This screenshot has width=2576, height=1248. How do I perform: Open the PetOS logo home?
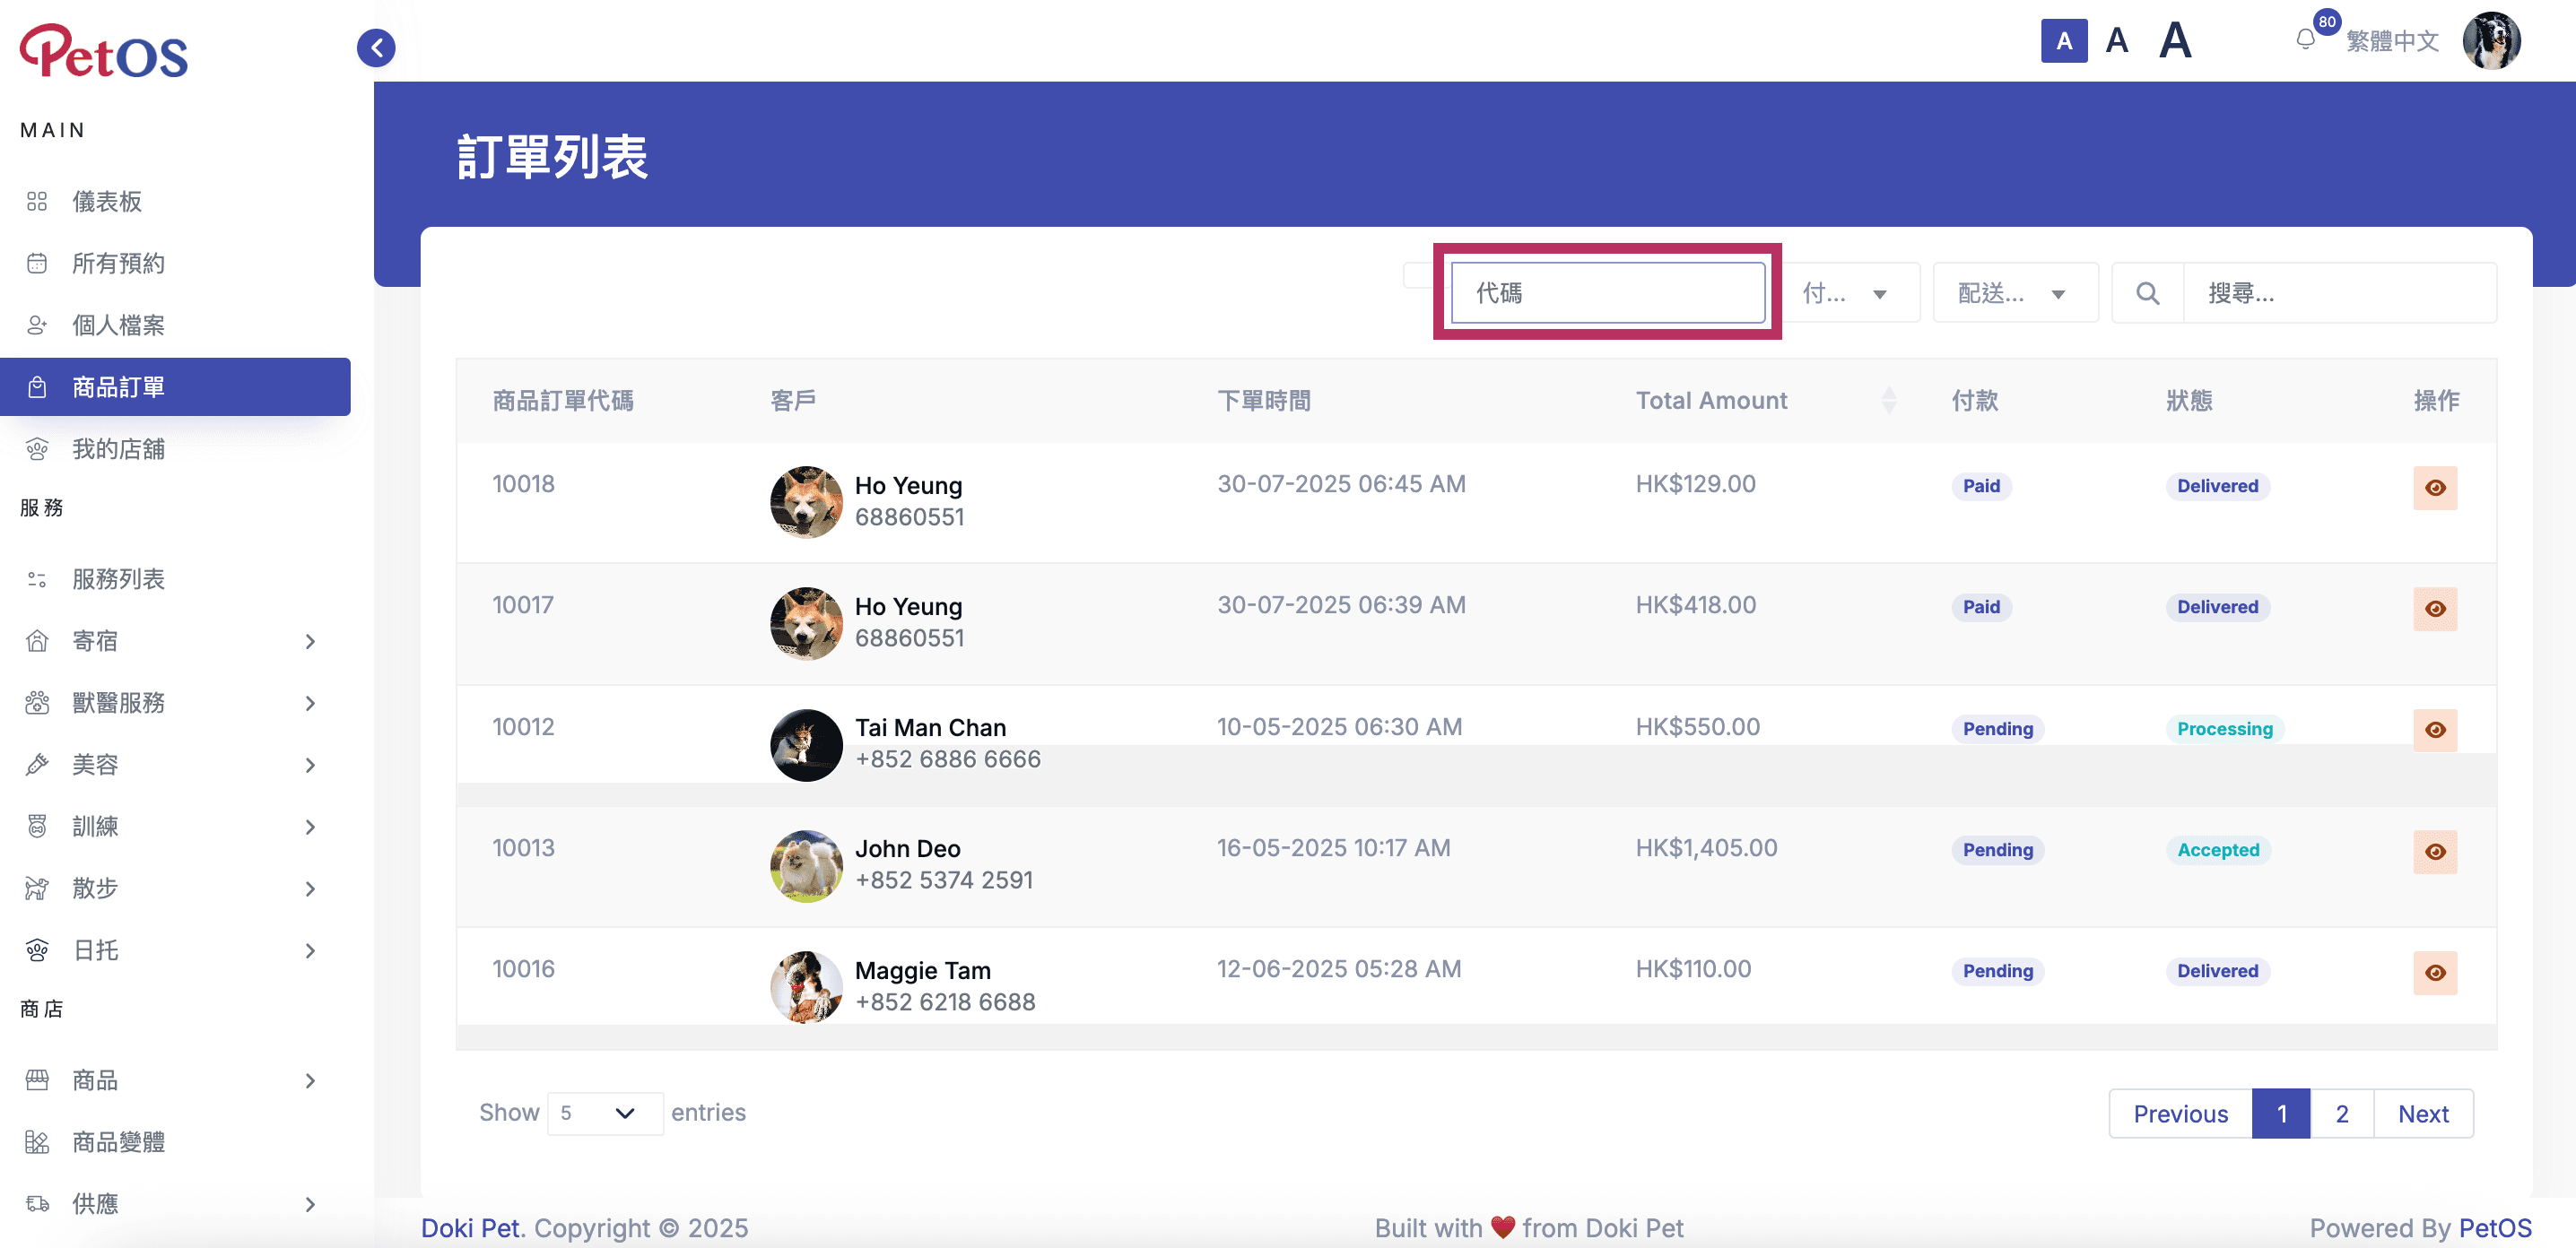(x=104, y=51)
